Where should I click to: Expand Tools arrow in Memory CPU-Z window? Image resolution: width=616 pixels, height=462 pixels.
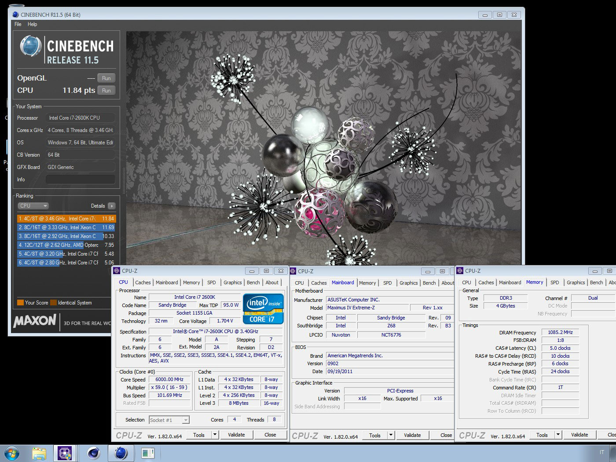click(558, 435)
